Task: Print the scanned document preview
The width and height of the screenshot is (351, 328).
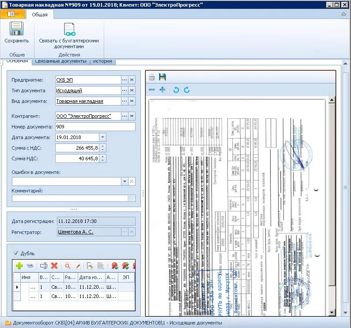Action: click(x=152, y=77)
